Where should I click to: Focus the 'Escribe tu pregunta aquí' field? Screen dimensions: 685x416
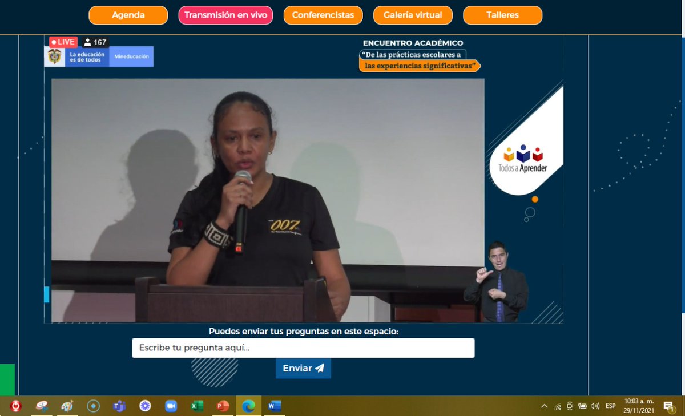(x=303, y=348)
